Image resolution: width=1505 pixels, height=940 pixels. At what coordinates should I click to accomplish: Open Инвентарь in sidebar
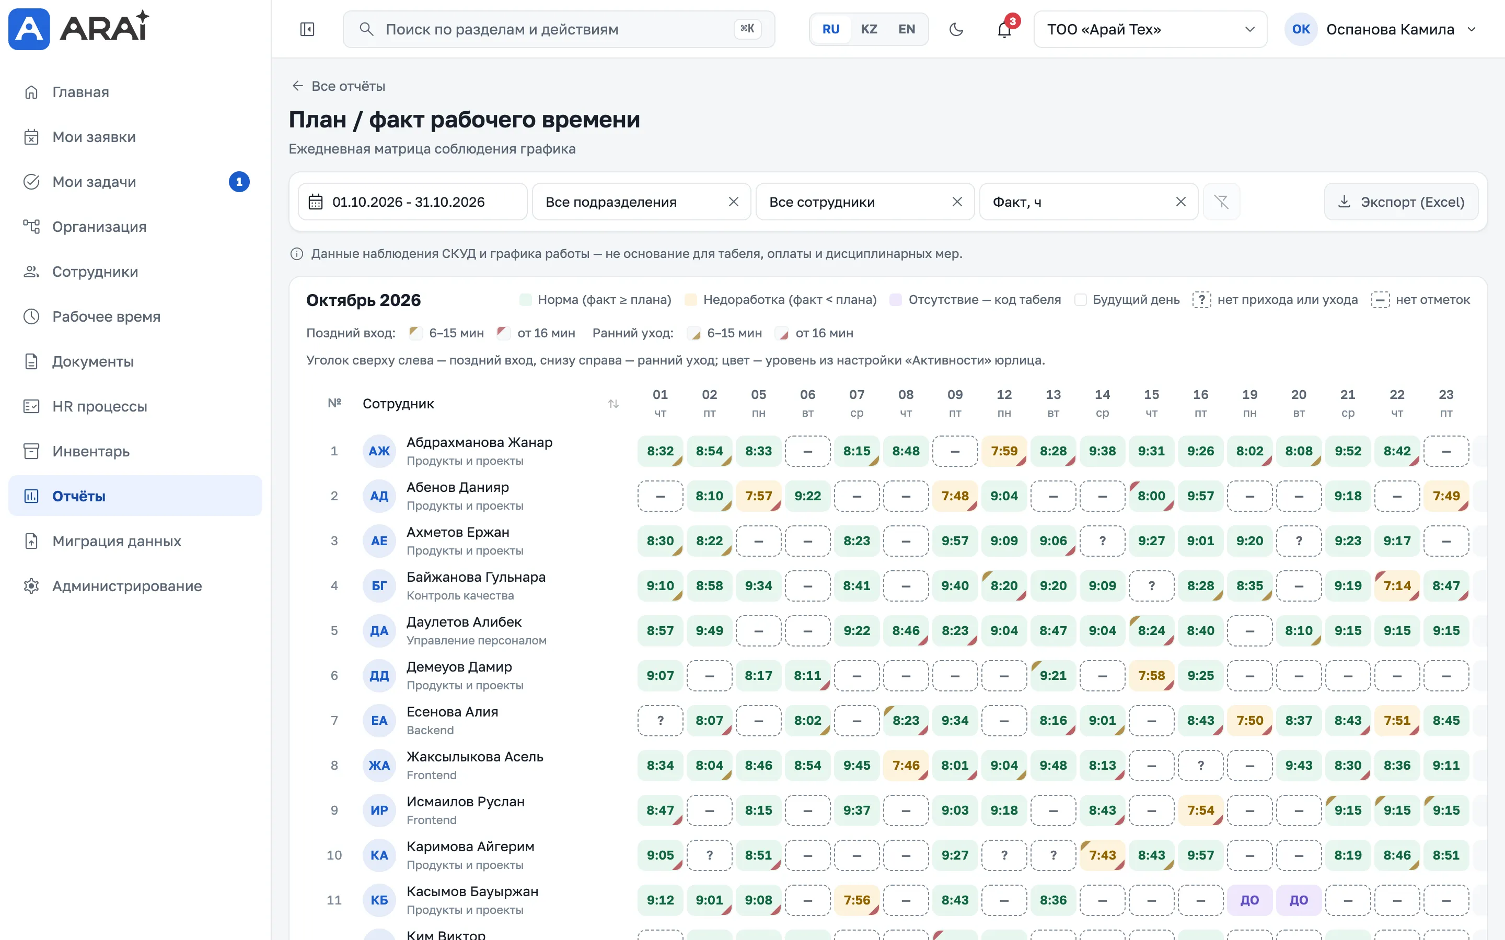point(135,451)
